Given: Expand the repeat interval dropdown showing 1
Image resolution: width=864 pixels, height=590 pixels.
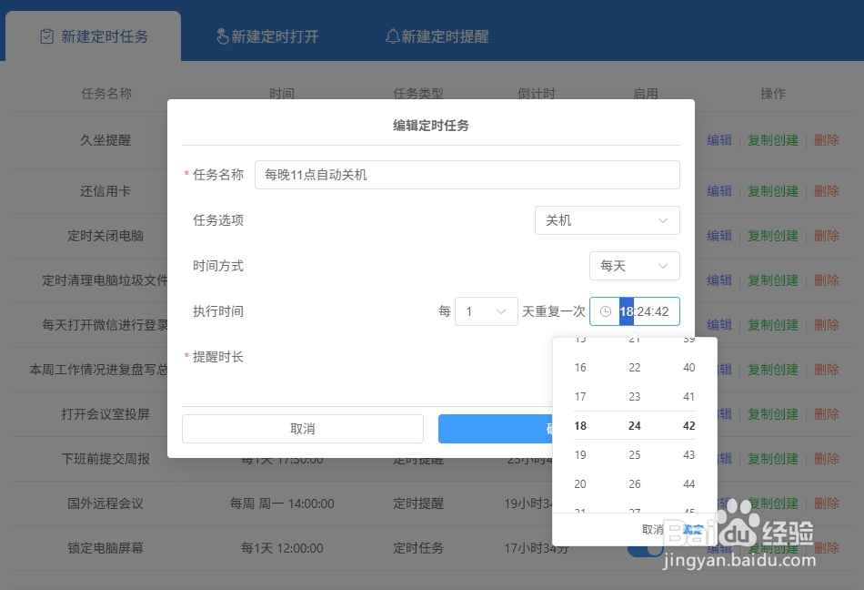Looking at the screenshot, I should click(486, 311).
